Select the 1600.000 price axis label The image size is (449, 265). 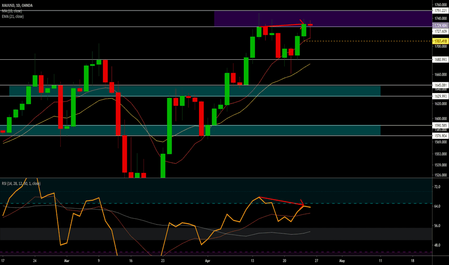click(440, 119)
